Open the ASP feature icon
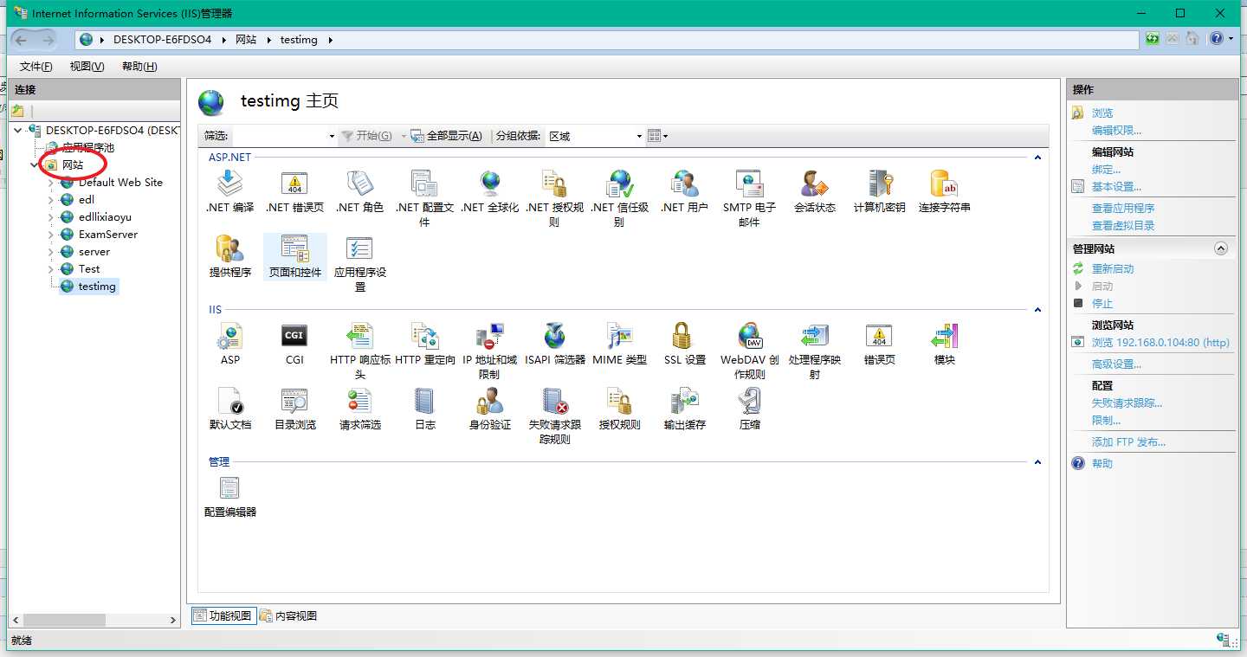This screenshot has height=657, width=1247. [x=229, y=344]
